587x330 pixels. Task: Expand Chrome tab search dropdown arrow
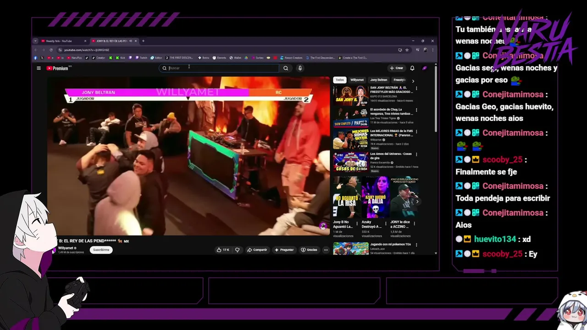(x=35, y=41)
